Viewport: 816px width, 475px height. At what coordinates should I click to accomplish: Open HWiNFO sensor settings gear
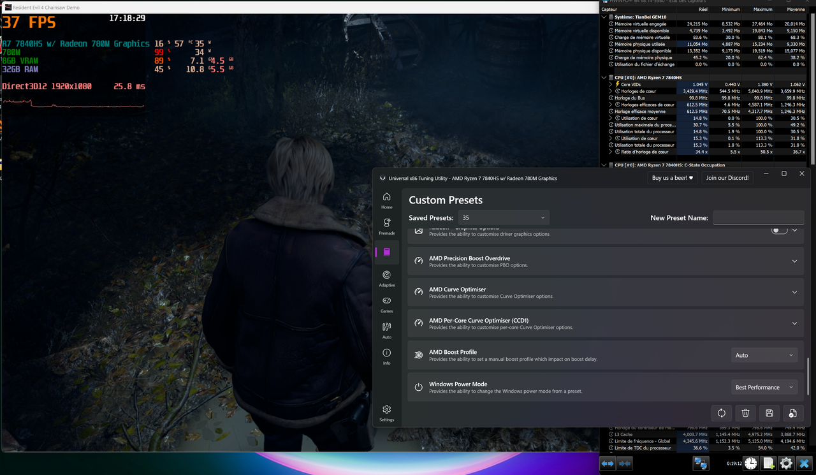[786, 464]
